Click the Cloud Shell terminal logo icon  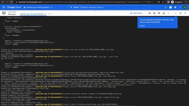pos(4,13)
